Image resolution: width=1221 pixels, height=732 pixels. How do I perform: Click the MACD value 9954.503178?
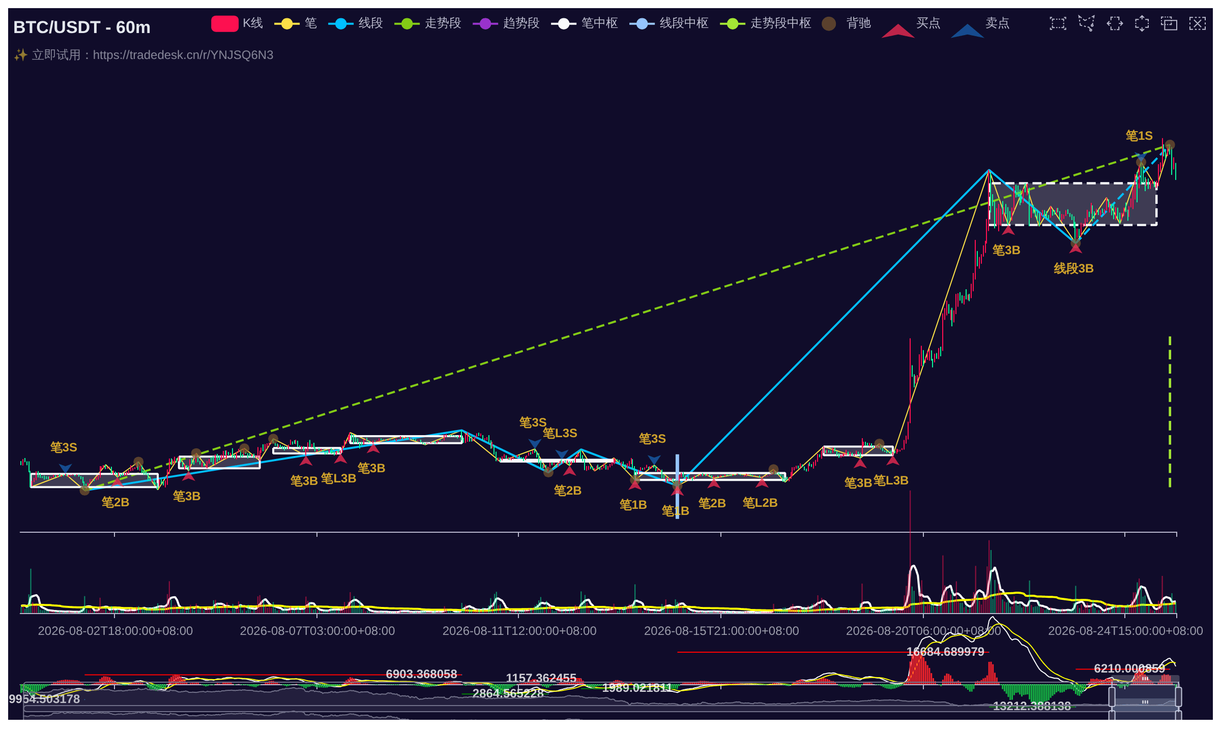coord(44,699)
